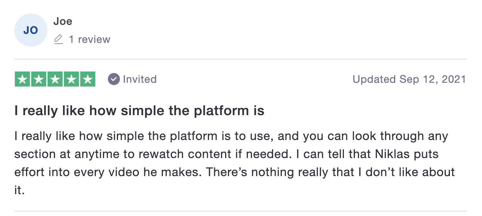Click the 'Updated Sep 12, 2021' date

tap(409, 79)
